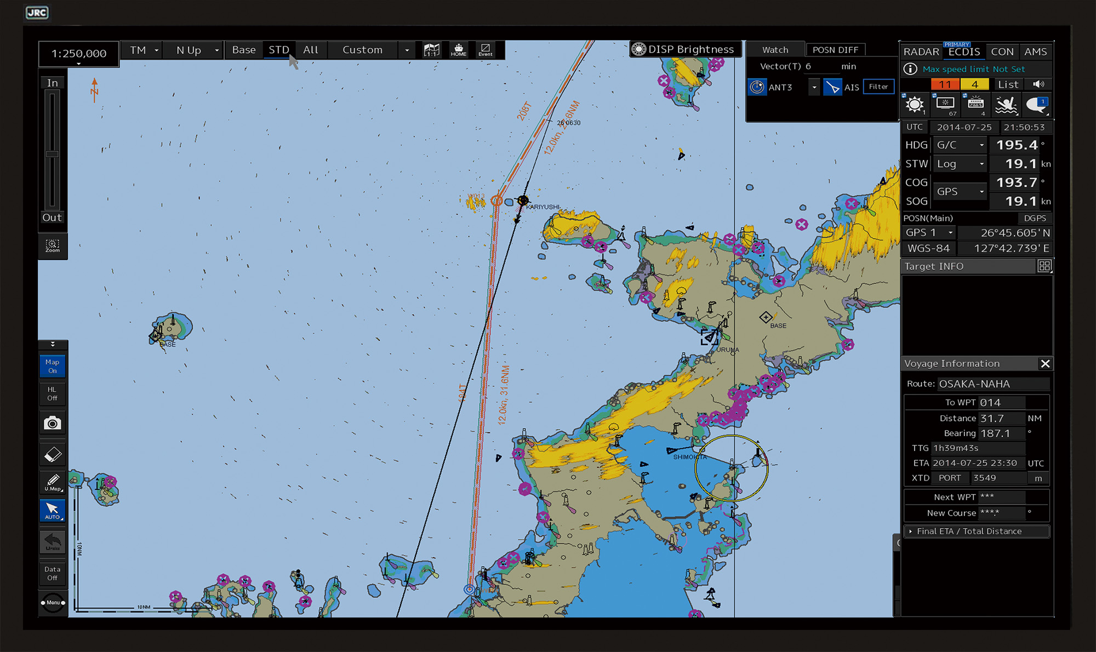
Task: Select the chart 1:1 scale icon
Action: point(432,49)
